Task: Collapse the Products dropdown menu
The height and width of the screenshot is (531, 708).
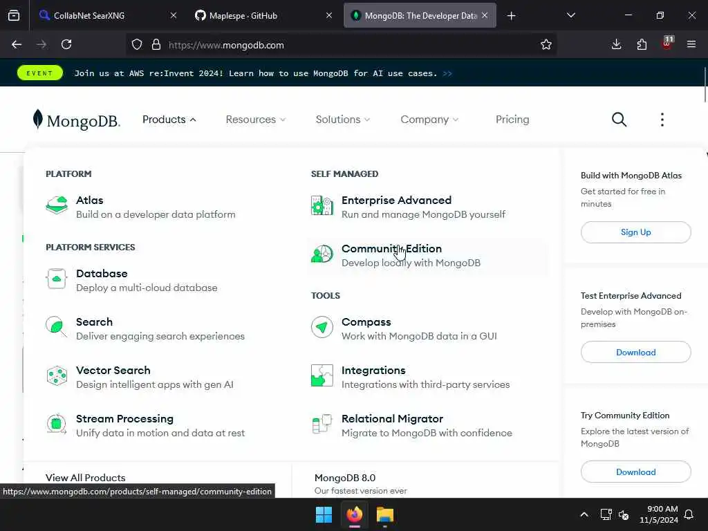Action: point(169,120)
